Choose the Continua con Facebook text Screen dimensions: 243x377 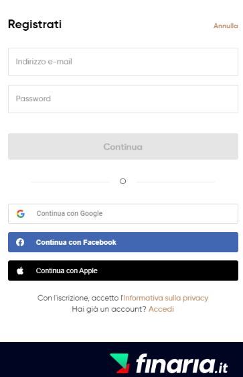tap(76, 242)
